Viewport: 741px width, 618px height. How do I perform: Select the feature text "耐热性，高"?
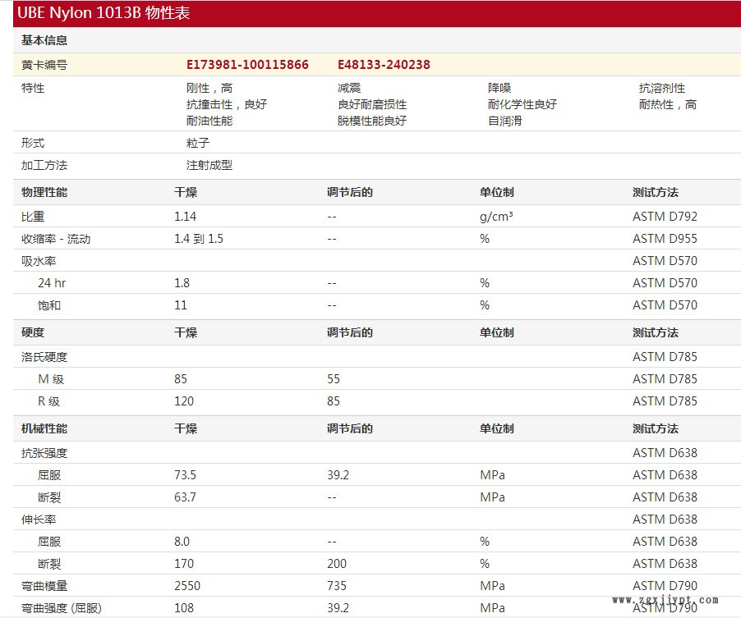point(667,104)
